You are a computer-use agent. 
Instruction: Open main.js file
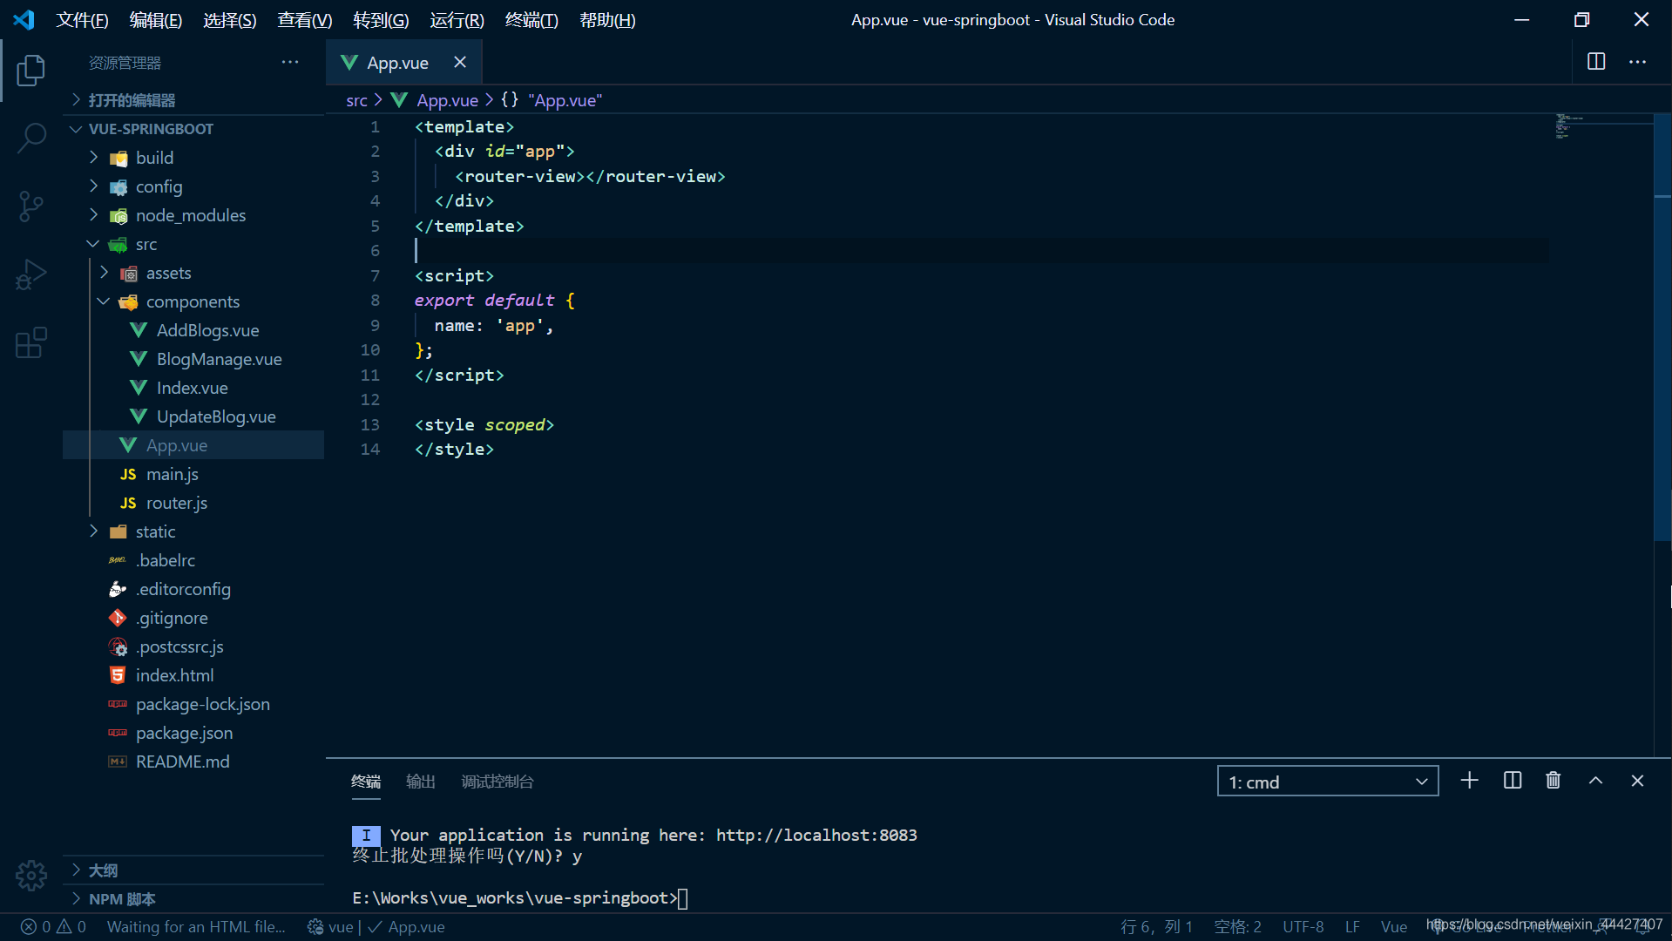[x=173, y=474]
